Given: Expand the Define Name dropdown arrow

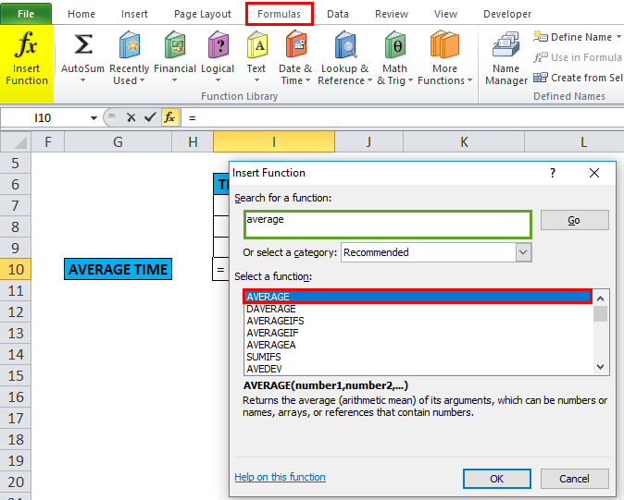Looking at the screenshot, I should coord(618,37).
